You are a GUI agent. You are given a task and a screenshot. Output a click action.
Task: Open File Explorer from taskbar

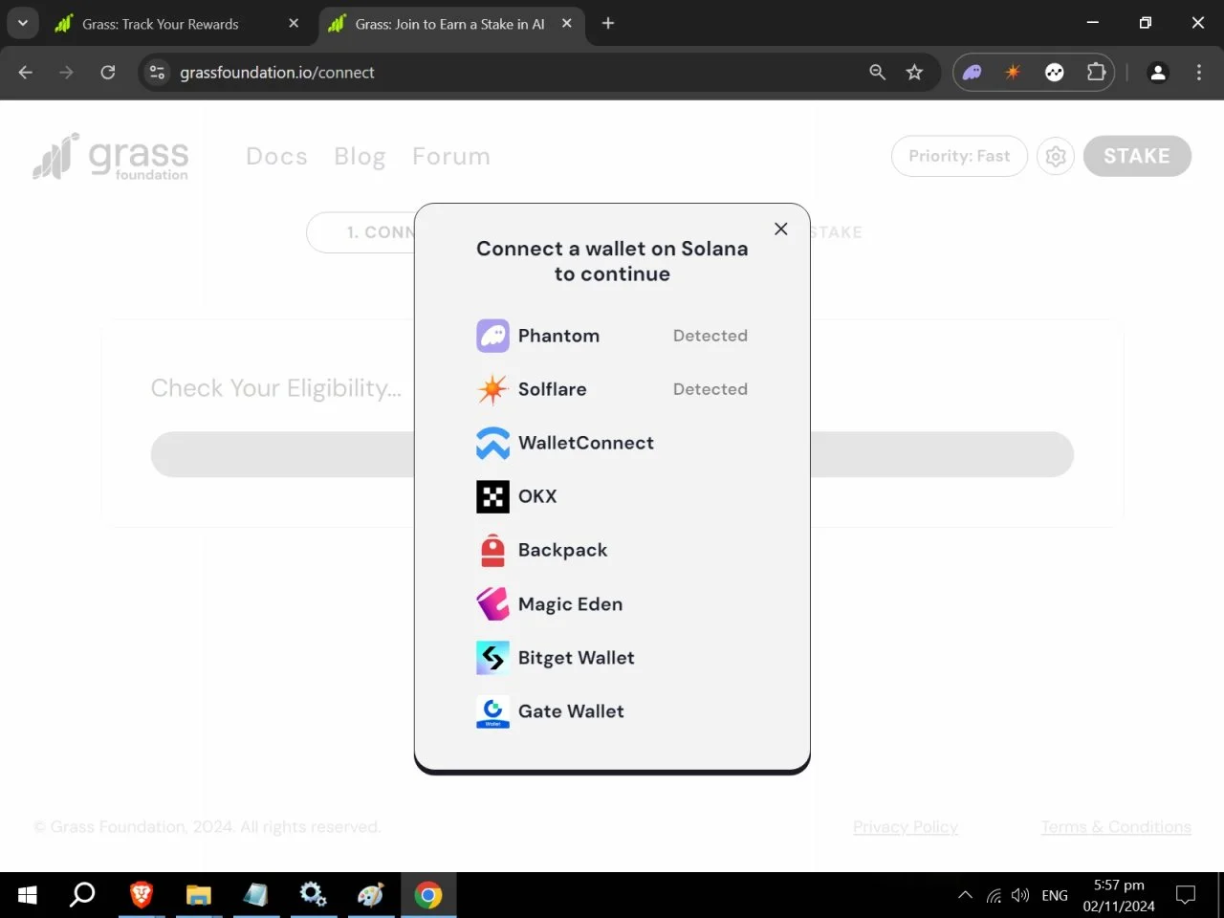click(x=198, y=895)
